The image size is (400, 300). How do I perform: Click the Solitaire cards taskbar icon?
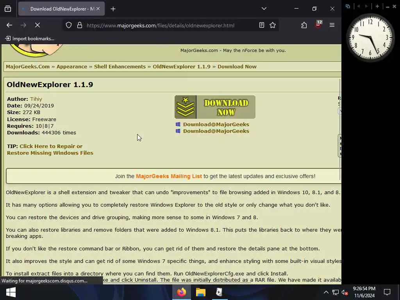point(219,292)
